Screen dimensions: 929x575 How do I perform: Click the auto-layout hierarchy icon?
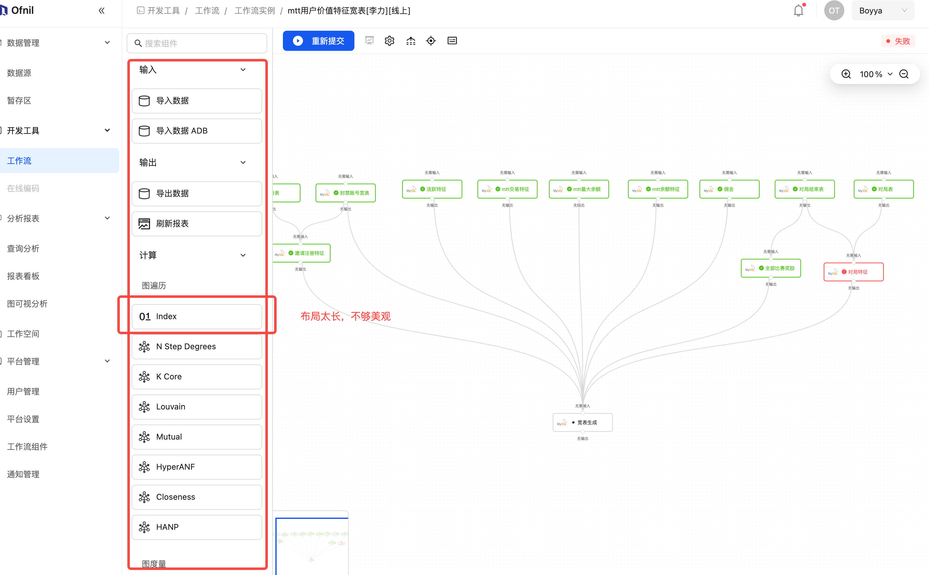click(x=411, y=41)
